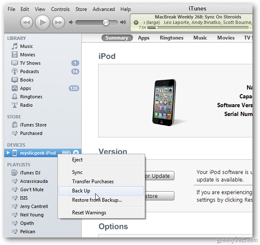Viewport: 260px width, 245px height.
Task: Open Ringtones bell icon
Action: pos(15,97)
